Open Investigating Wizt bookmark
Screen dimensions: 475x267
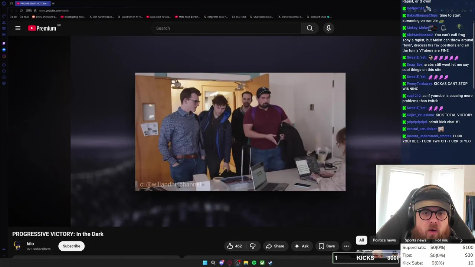(x=73, y=17)
